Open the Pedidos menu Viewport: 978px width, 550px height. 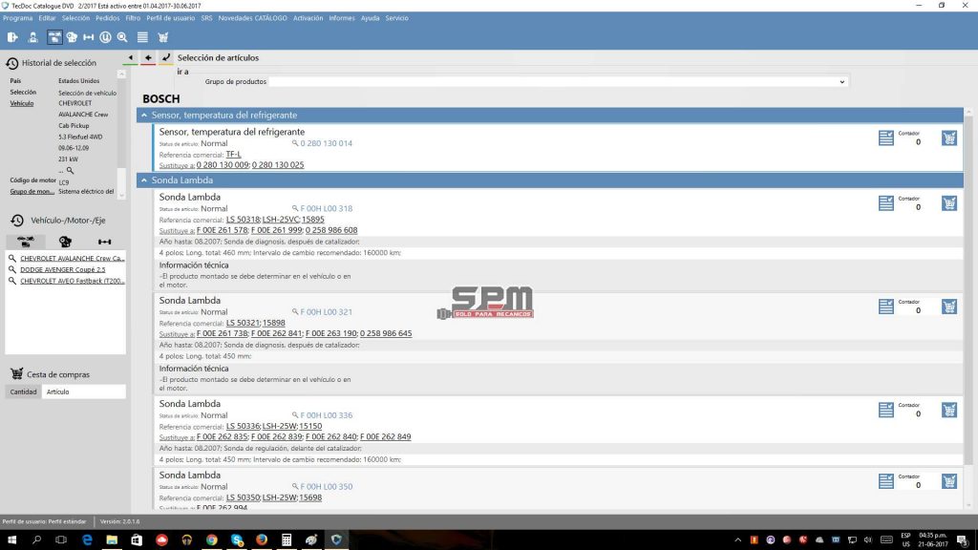tap(107, 18)
